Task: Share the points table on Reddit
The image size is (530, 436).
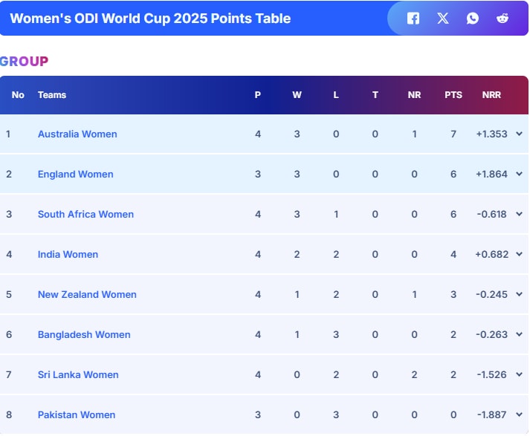Action: tap(502, 19)
